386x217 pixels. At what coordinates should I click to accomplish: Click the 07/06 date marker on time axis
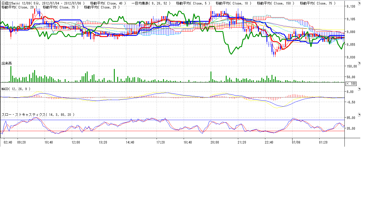pyautogui.click(x=296, y=142)
